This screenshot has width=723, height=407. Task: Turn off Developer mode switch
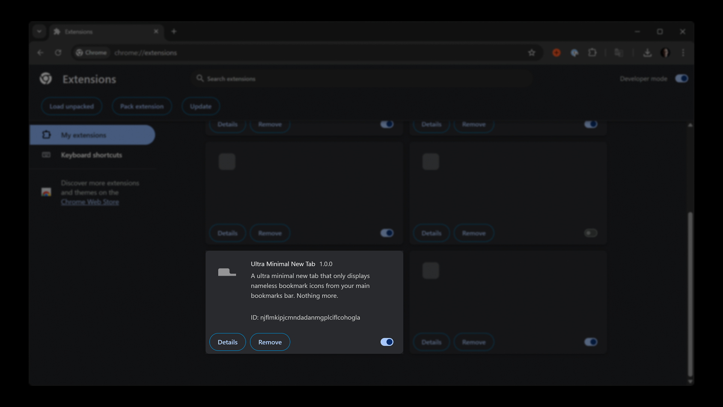tap(682, 78)
